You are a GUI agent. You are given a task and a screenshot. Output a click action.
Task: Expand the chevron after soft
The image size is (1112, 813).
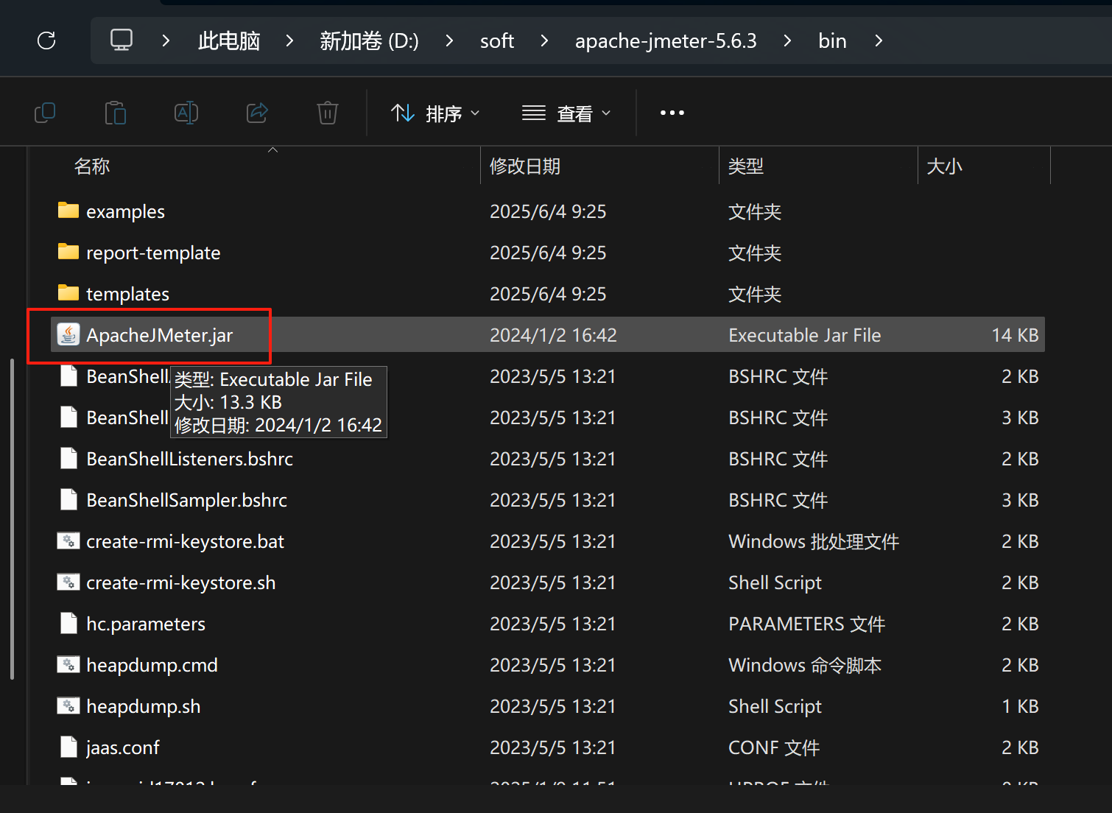[544, 41]
